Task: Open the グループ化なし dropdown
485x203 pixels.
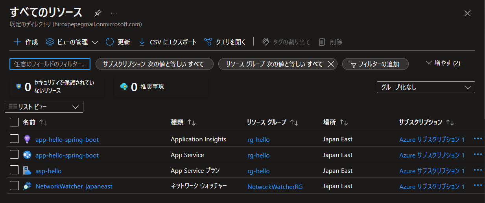Action: click(x=426, y=87)
